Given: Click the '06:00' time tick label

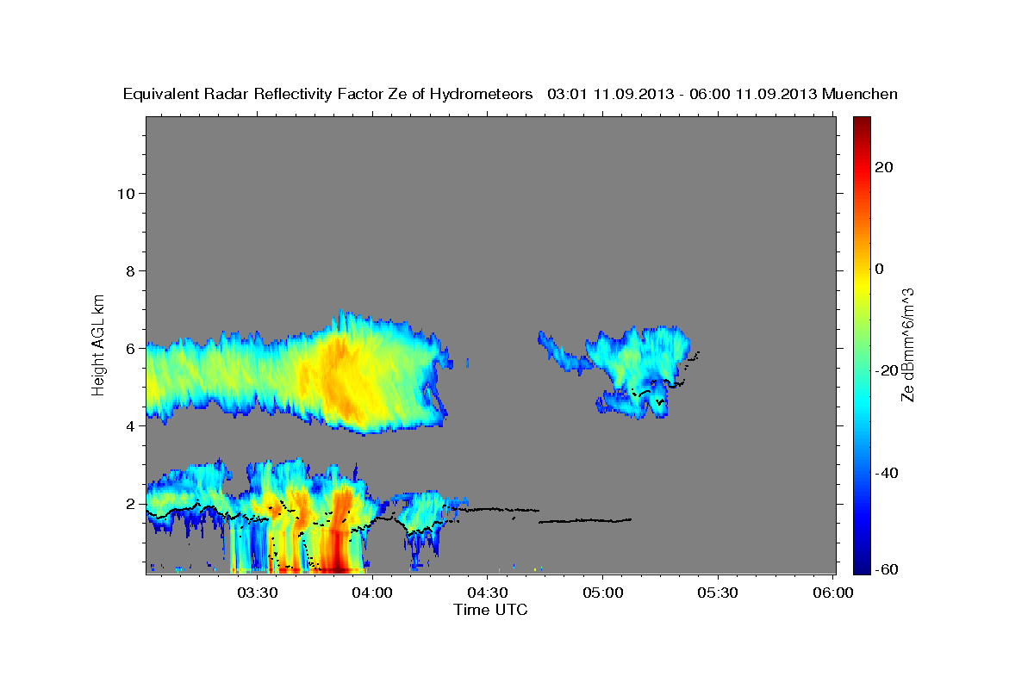Looking at the screenshot, I should pos(832,593).
